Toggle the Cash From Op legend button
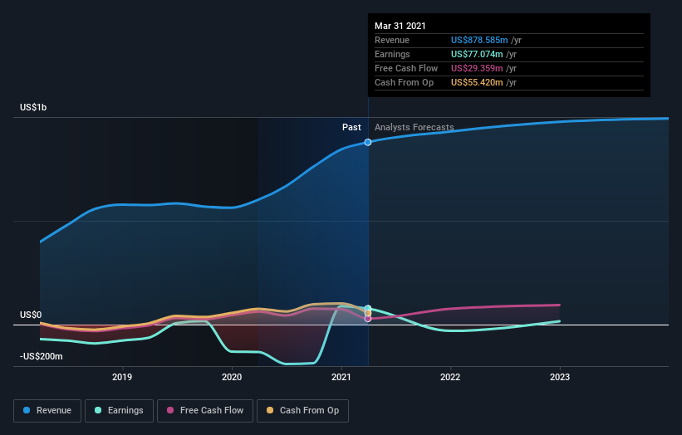This screenshot has width=682, height=435. [302, 411]
